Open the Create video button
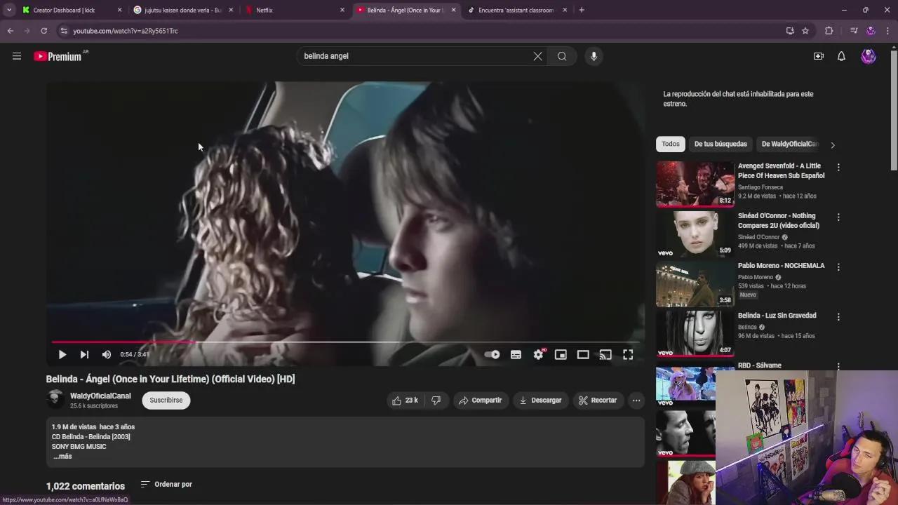This screenshot has height=505, width=898. click(819, 56)
